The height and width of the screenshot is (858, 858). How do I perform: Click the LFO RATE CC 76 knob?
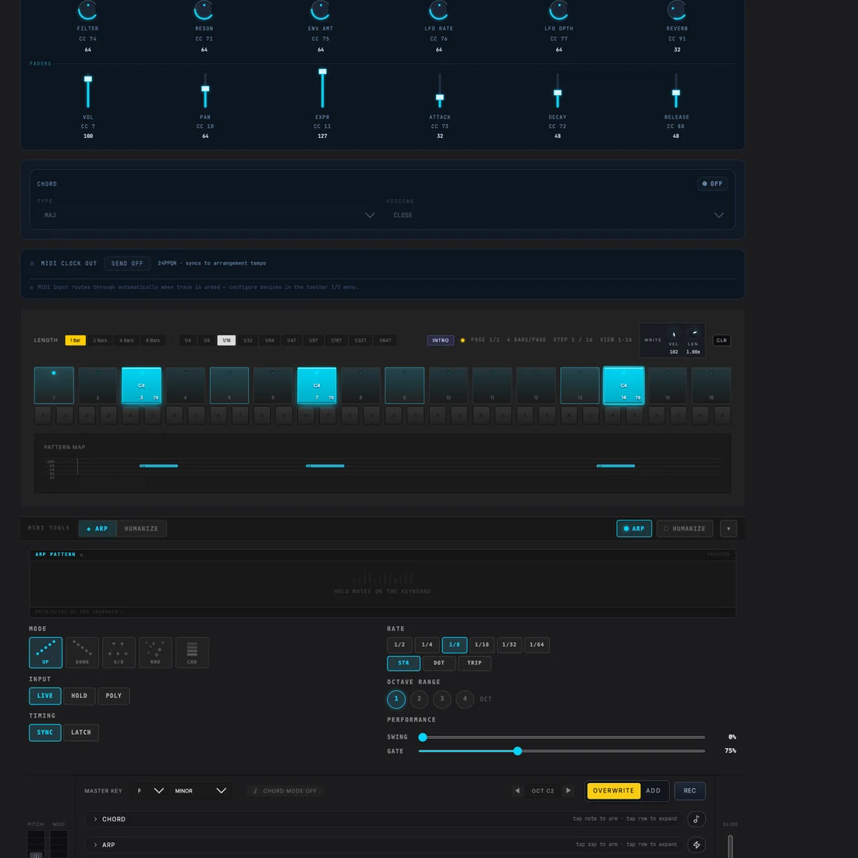click(438, 10)
